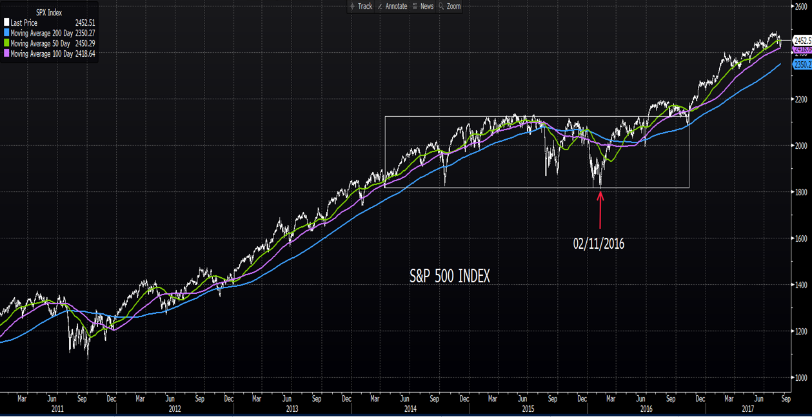Click the legend value 2450.29
The width and height of the screenshot is (812, 417).
(x=85, y=43)
